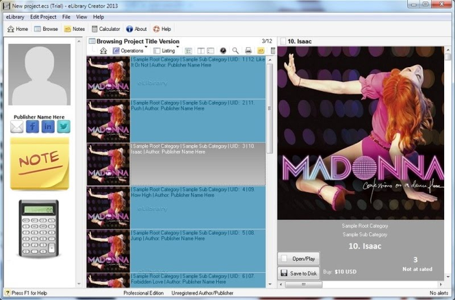Click 'Professional Edition' in the status bar
Viewport: 455px width, 300px height.
(144, 293)
